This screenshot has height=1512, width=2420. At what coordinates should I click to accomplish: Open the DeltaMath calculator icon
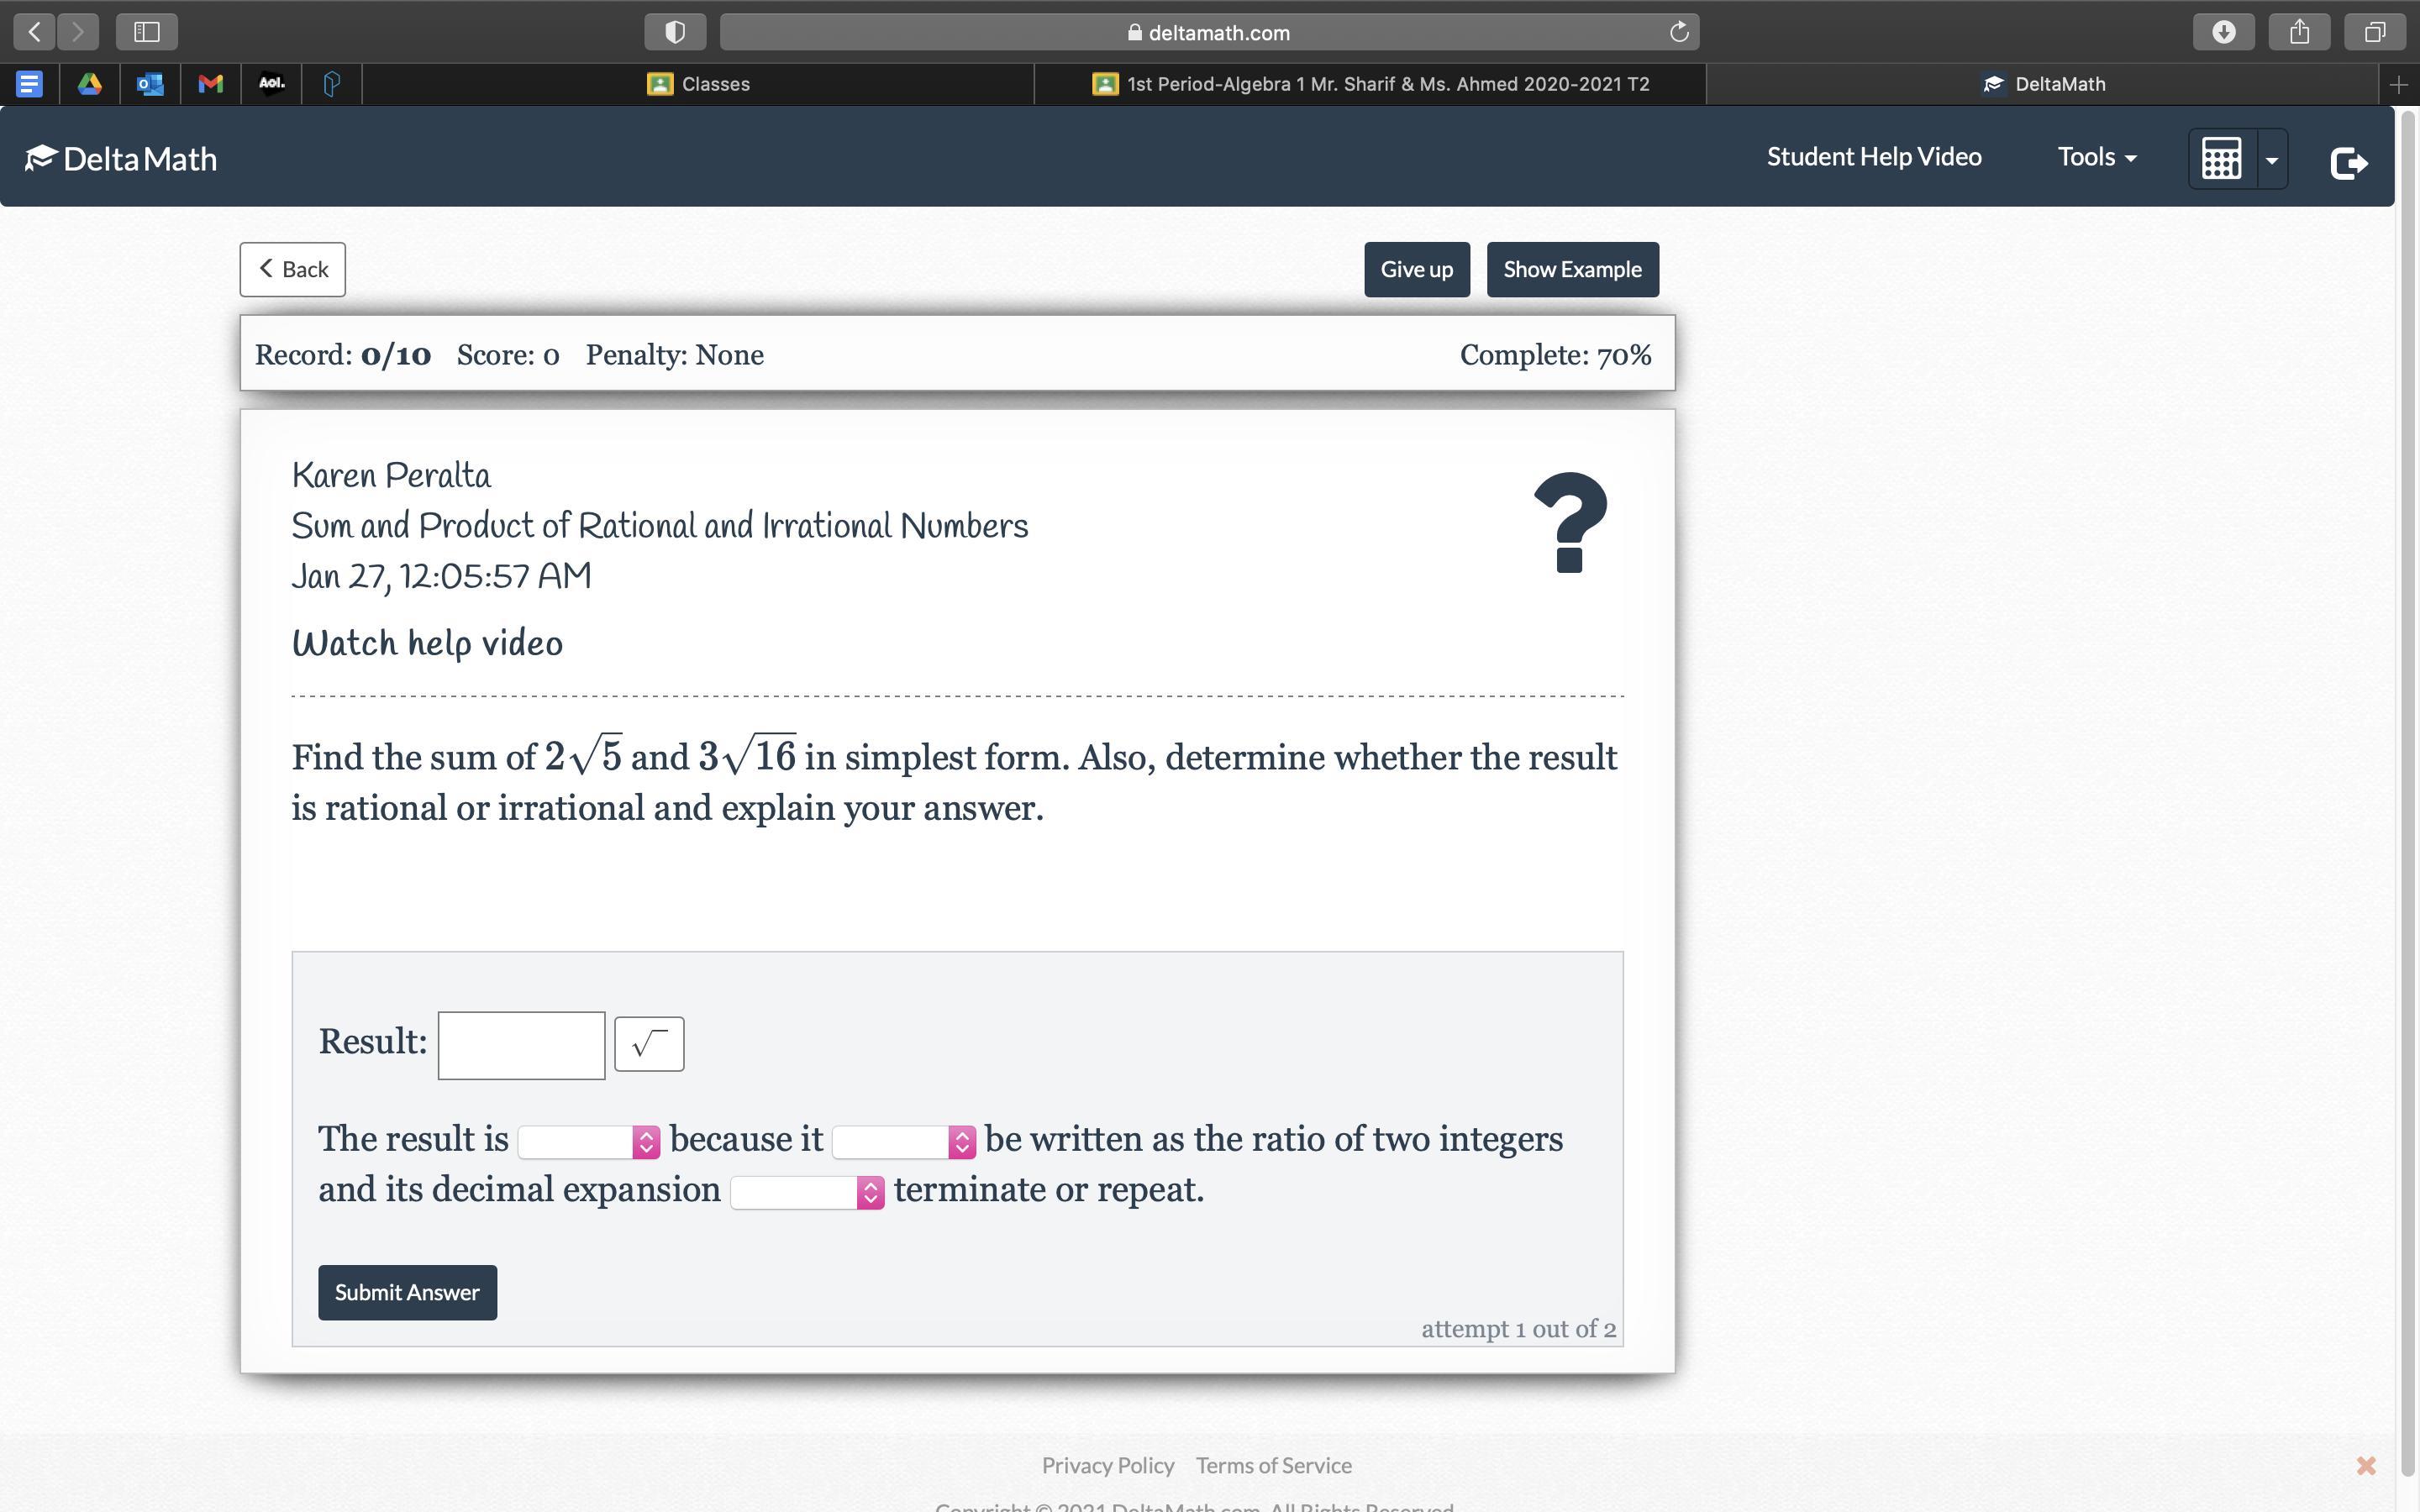2220,158
